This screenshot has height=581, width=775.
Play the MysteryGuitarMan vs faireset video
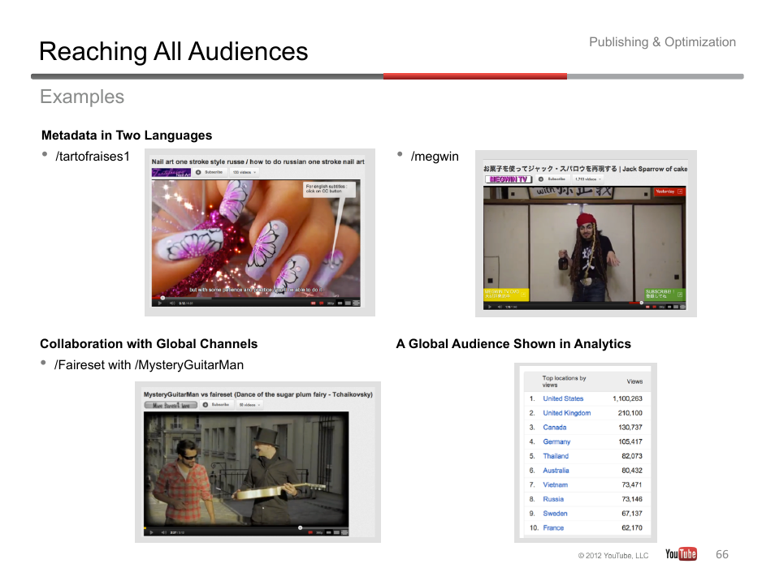coord(151,532)
